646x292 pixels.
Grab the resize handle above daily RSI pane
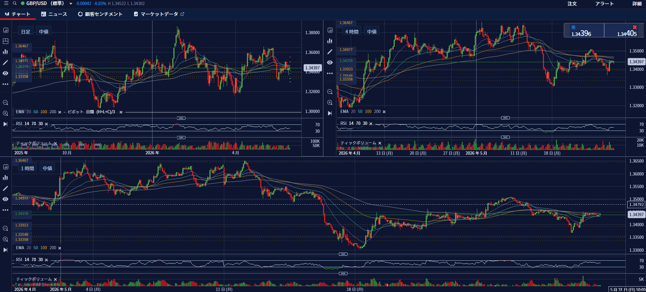tap(181, 118)
